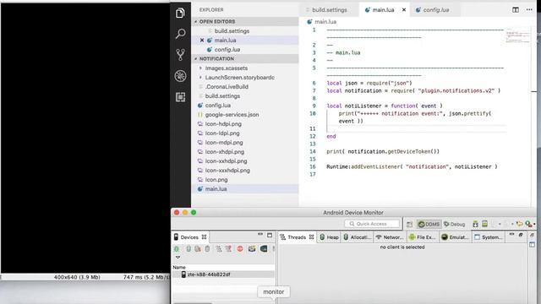The image size is (541, 304).
Task: Open the Explorer view in activity bar
Action: (180, 14)
